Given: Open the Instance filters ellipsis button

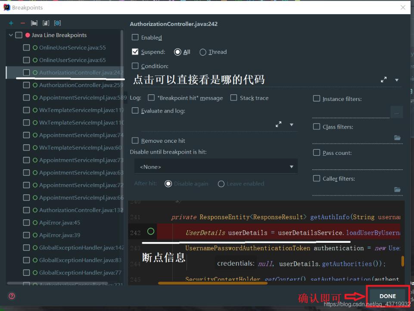Looking at the screenshot, I should pyautogui.click(x=397, y=112).
